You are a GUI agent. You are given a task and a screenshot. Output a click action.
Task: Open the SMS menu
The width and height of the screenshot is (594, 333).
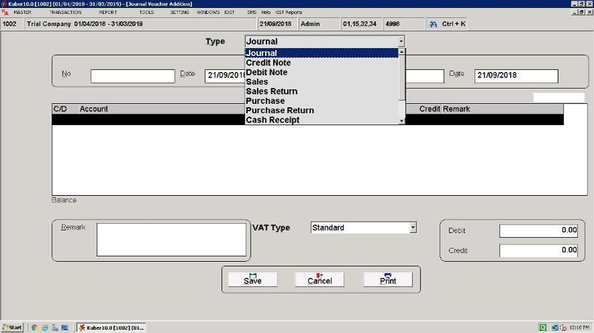[252, 13]
